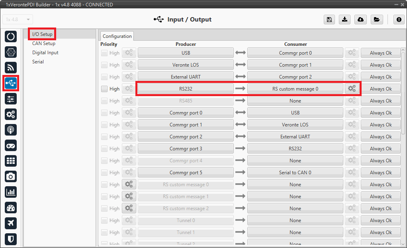Click the Commgr port 5 producer button

186,172
